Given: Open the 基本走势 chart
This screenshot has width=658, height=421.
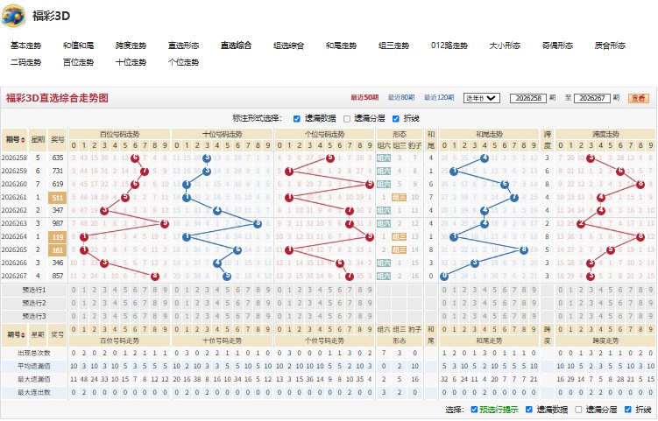Looking at the screenshot, I should pyautogui.click(x=26, y=46).
